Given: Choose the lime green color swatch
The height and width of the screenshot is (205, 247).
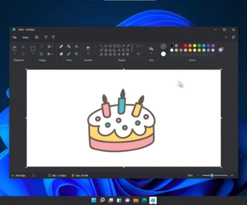Looking at the screenshot, I should click(x=199, y=50).
